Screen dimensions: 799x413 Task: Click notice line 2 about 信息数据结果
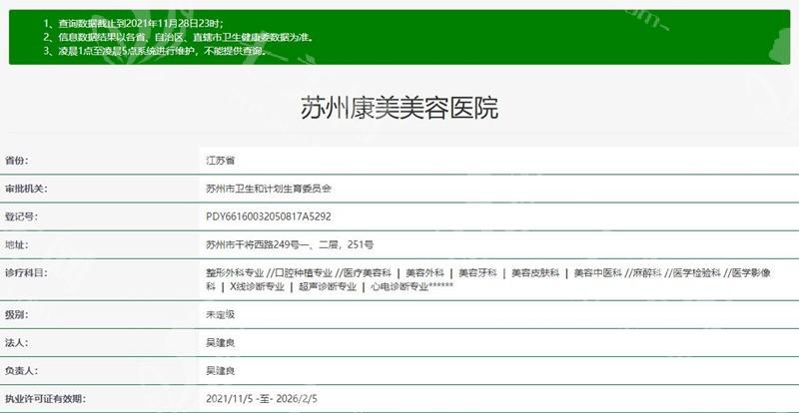(x=179, y=37)
